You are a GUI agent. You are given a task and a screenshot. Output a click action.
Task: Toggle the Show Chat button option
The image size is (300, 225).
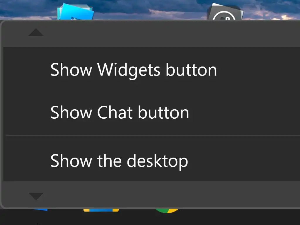pyautogui.click(x=151, y=112)
